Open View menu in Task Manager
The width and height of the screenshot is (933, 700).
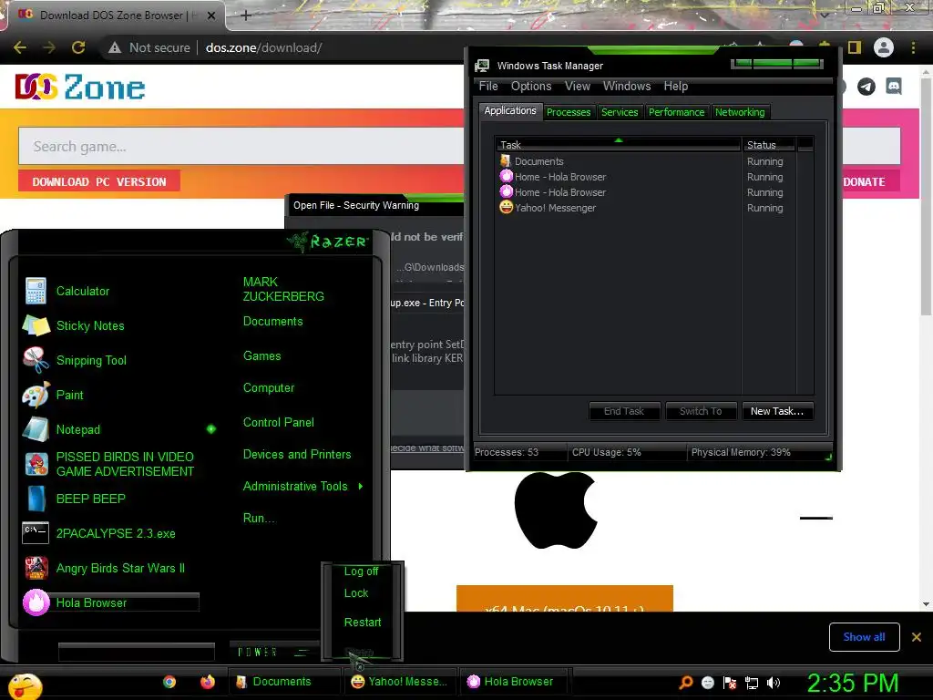coord(578,87)
